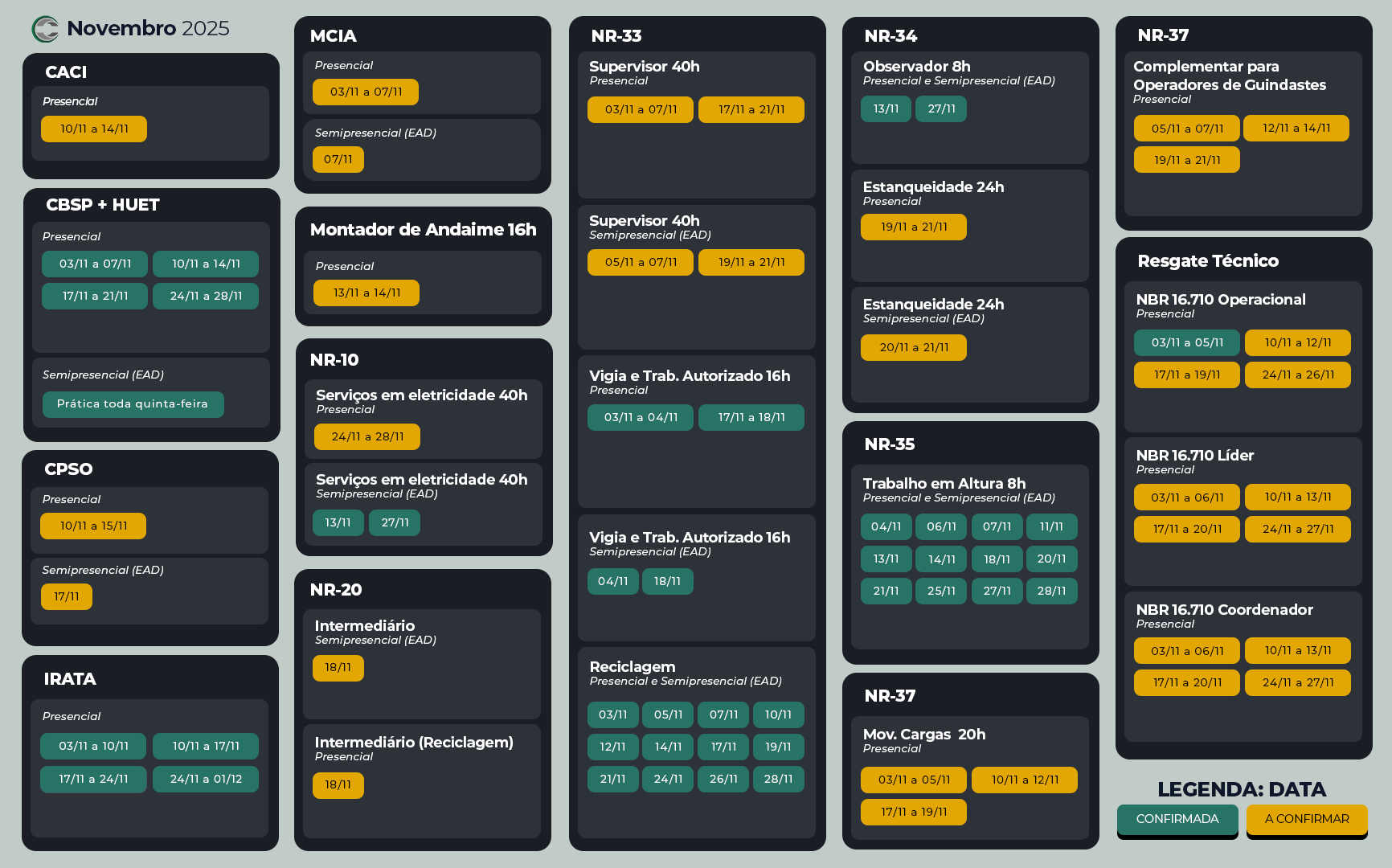Click Trabalho em Altura date 25/11

(x=941, y=591)
